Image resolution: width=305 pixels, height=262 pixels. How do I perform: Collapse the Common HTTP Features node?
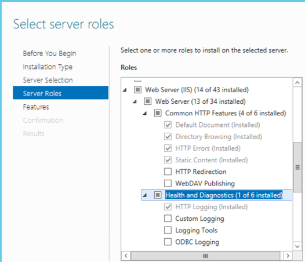[x=145, y=114]
